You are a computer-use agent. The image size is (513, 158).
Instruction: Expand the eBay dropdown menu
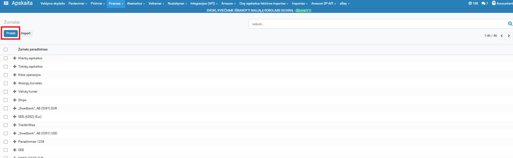(345, 3)
